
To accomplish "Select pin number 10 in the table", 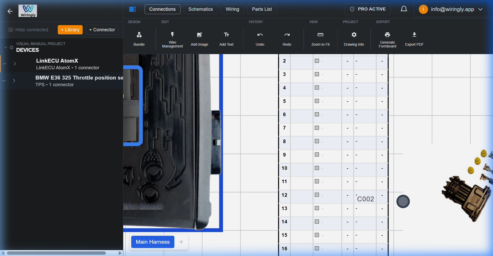I will coord(284,168).
